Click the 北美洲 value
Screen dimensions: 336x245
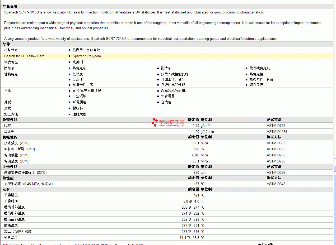[x=78, y=62]
